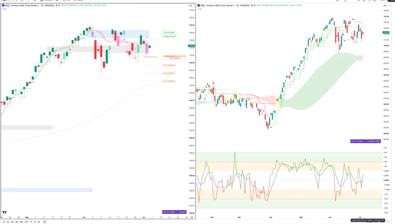Click the green Ocs Ai Trader label
Image resolution: width=395 pixels, height=224 pixels.
tap(169, 33)
